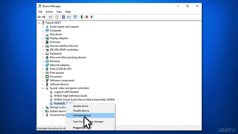Click the down-arrow Disable device toolbar icon

pyautogui.click(x=91, y=17)
